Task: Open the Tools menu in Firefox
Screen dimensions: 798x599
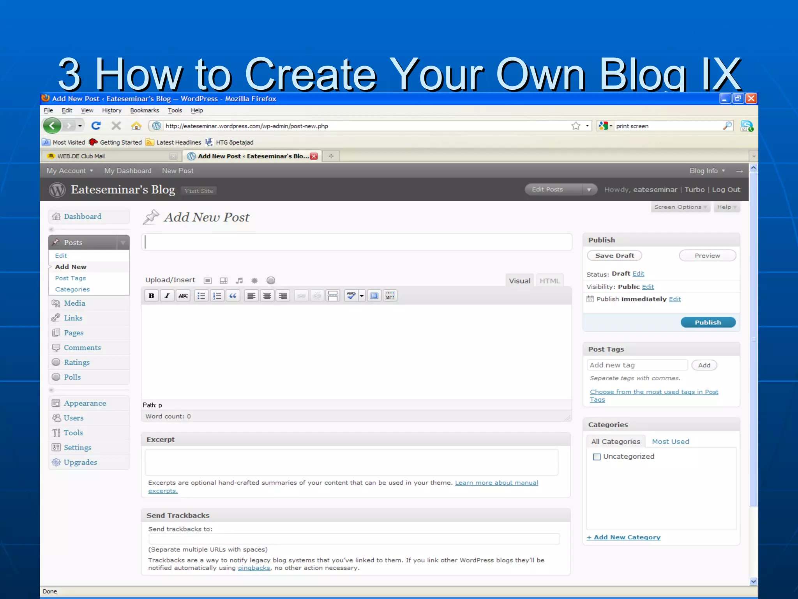Action: (175, 110)
